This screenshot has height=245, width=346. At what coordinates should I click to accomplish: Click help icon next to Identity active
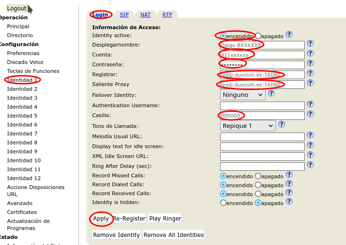click(x=289, y=35)
